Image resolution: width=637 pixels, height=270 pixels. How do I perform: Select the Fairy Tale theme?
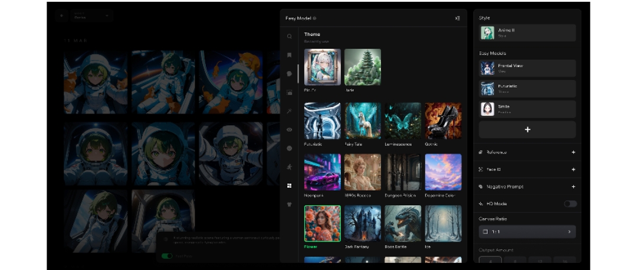pos(362,121)
